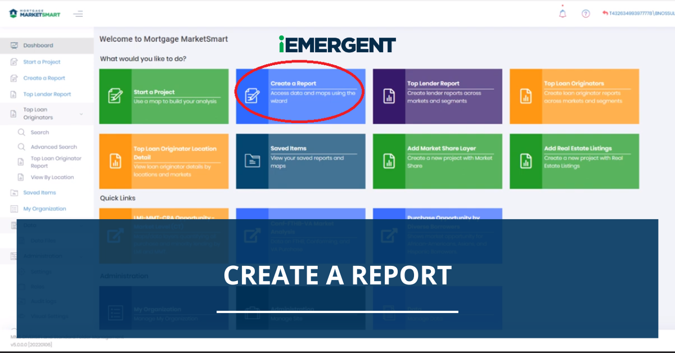Click the Create a Report tile pencil icon
Image resolution: width=675 pixels, height=353 pixels.
tap(252, 96)
